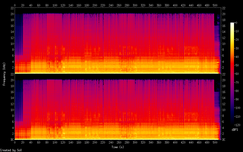
Task: Select the dBFS color gradient bar
Action: (232, 74)
